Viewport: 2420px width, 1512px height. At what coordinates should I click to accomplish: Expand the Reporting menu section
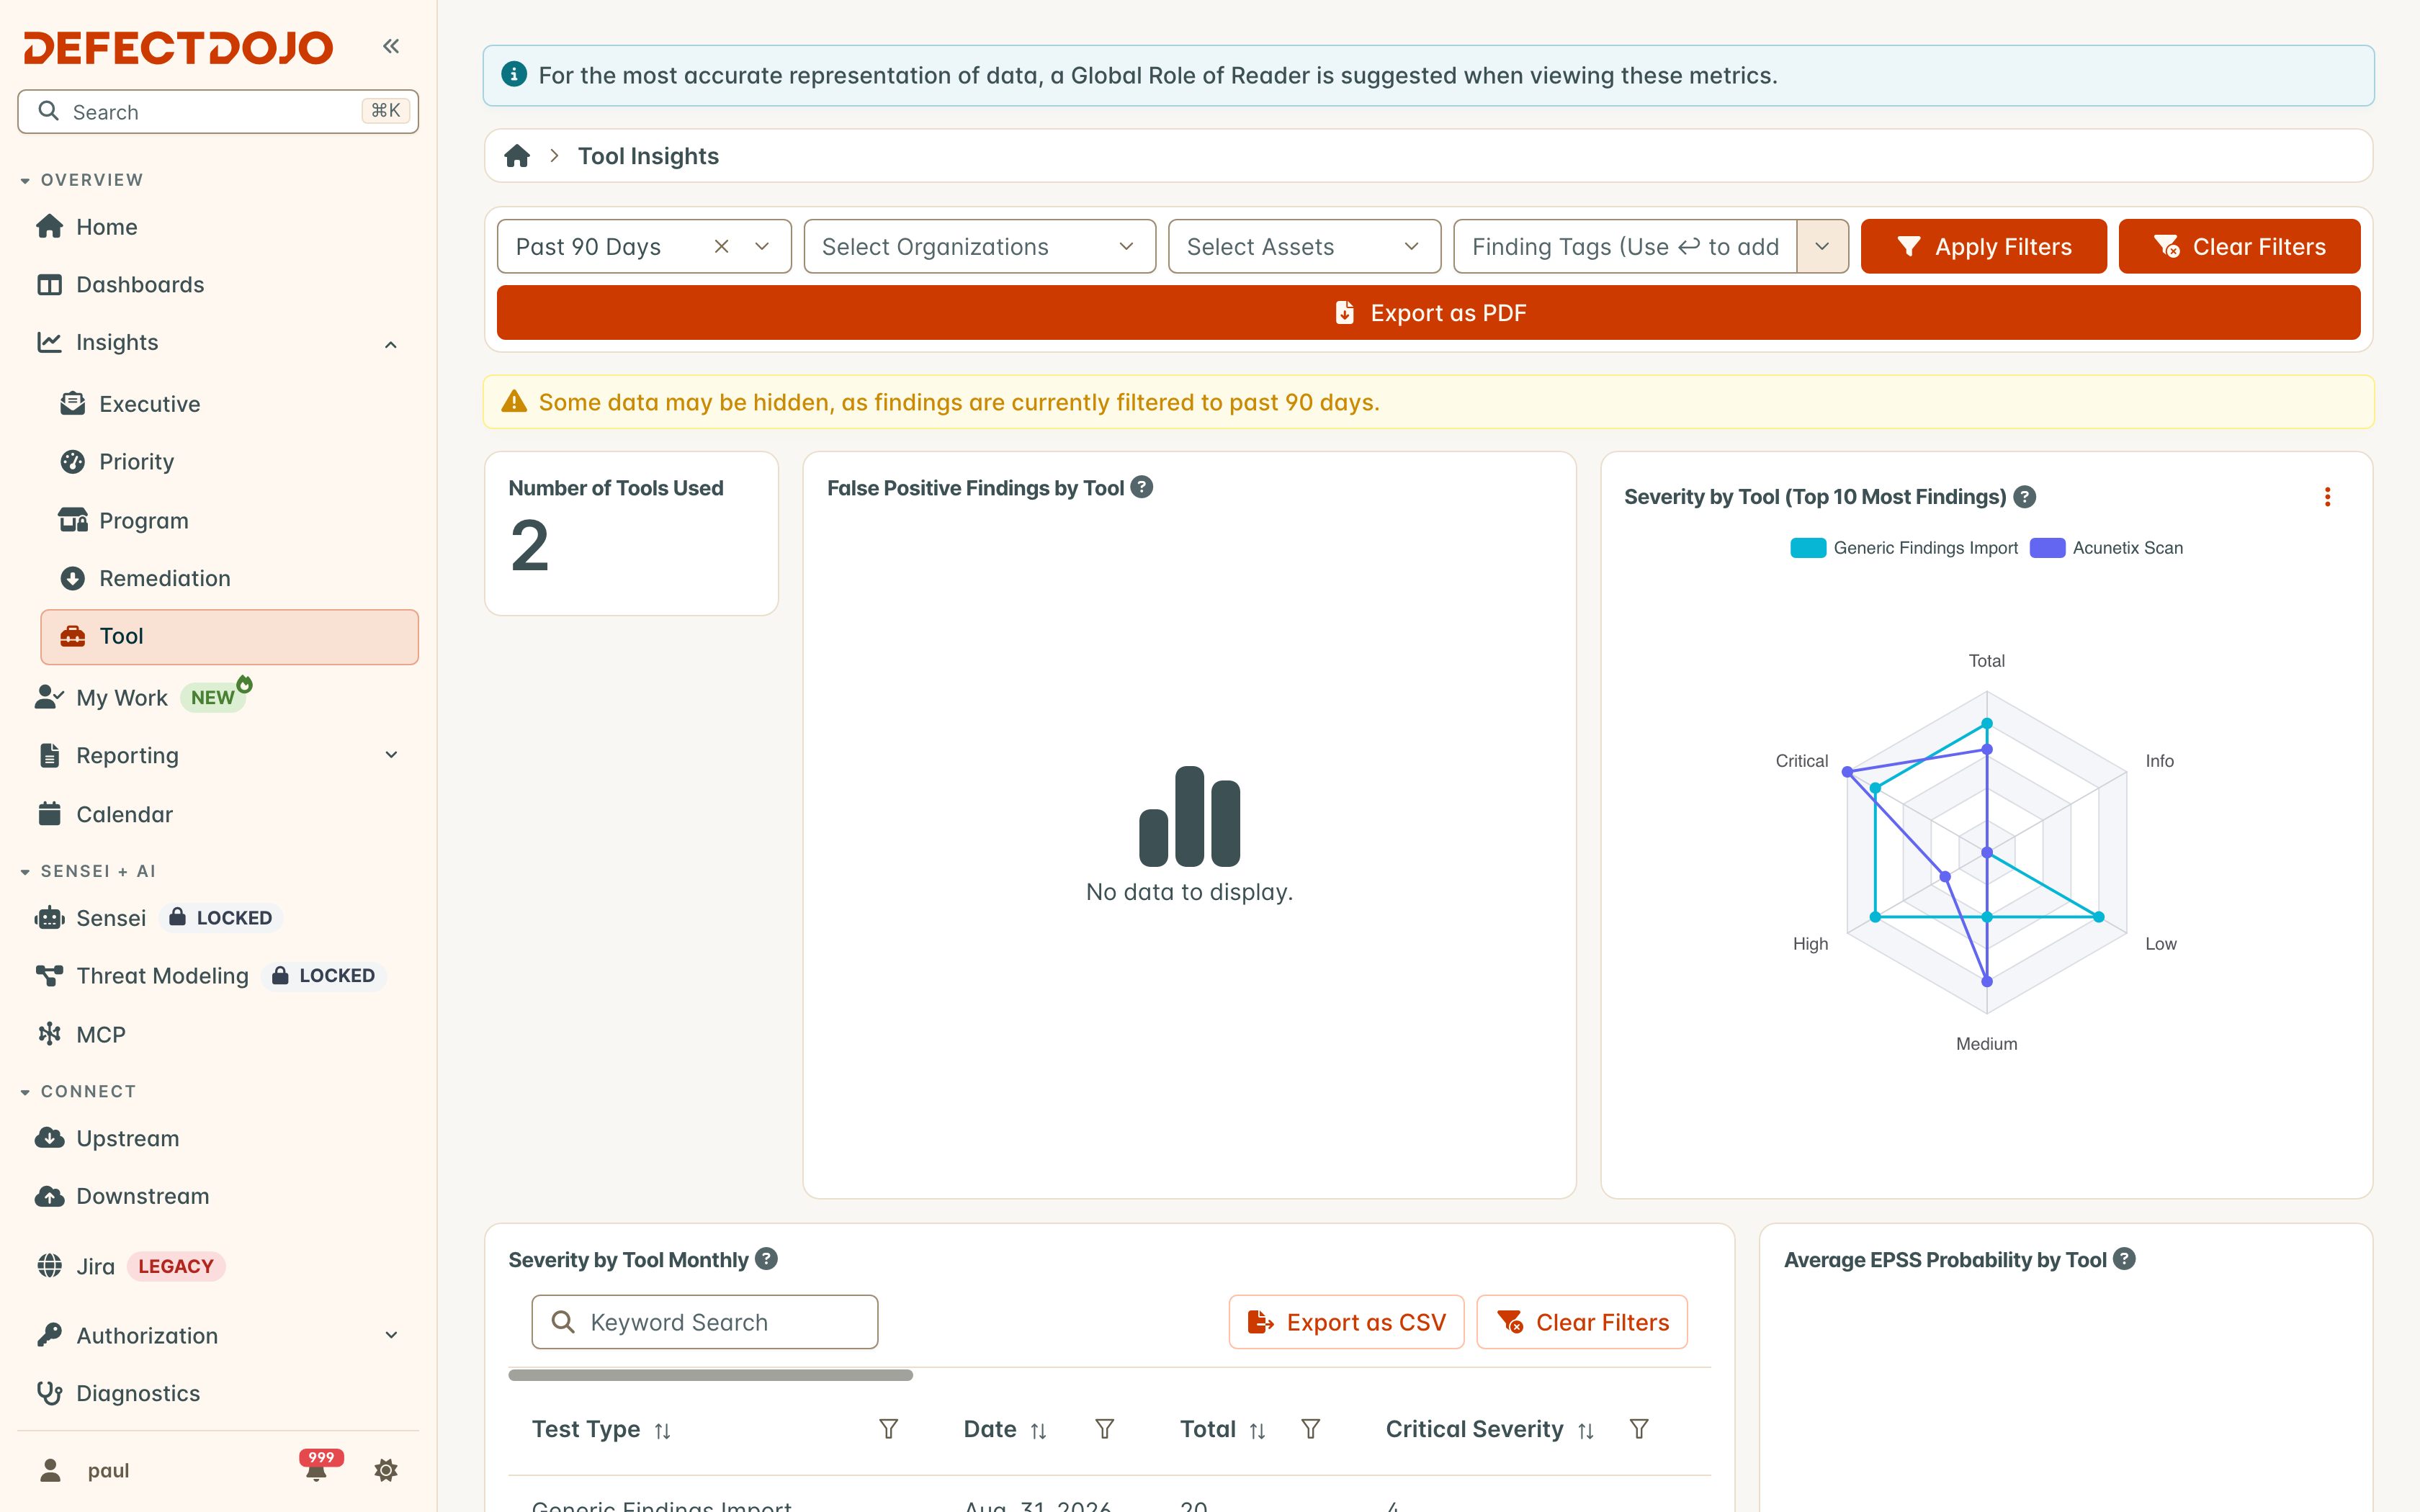coord(391,755)
